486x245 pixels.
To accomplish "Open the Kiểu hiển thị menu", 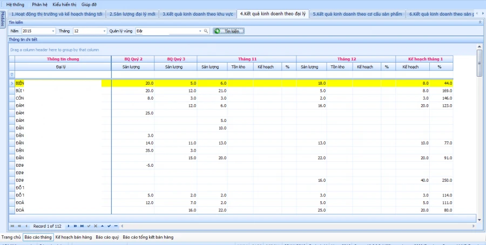I will (64, 5).
